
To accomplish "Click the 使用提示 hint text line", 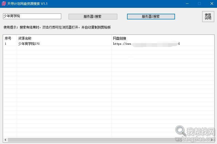I will [57, 27].
